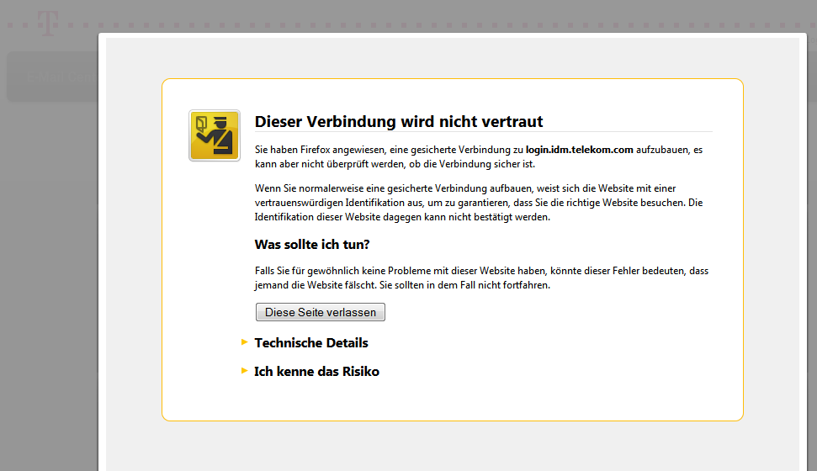Click the yellow passport officer warning icon
The height and width of the screenshot is (471, 817).
coord(215,135)
